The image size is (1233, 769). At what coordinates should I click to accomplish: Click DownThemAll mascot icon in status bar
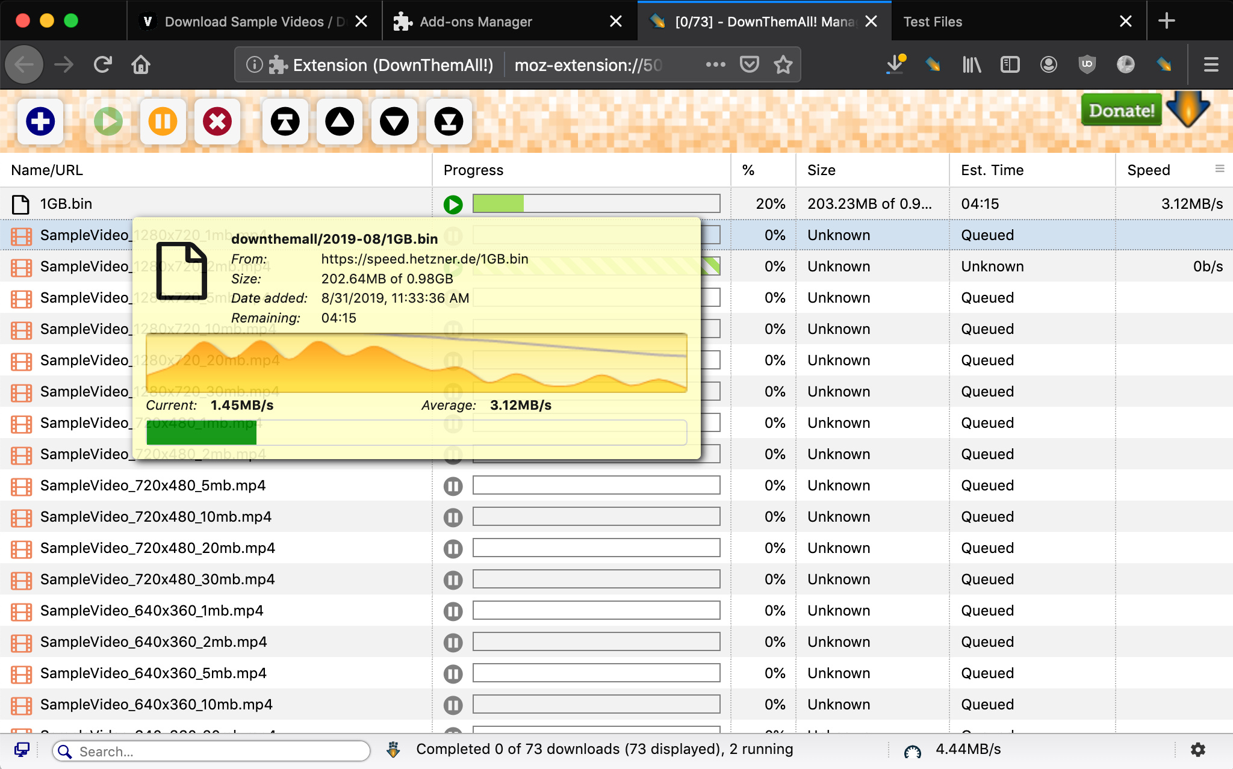[x=393, y=750]
